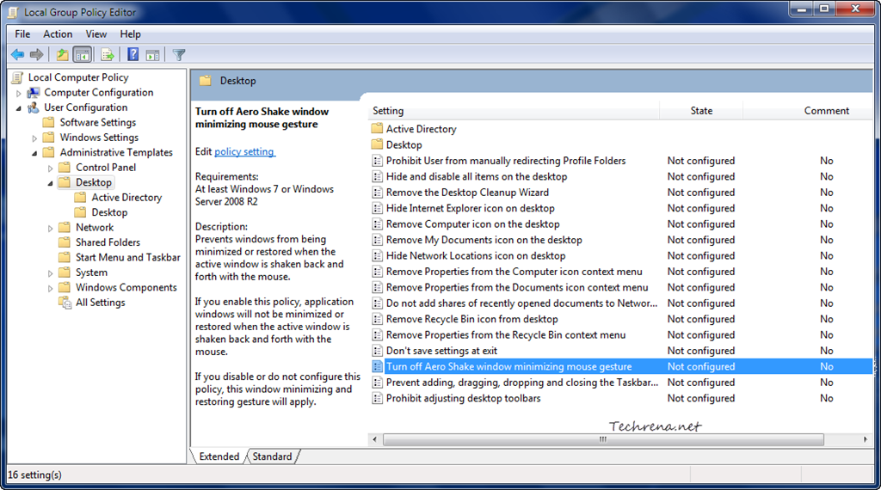Click folder icon beside Active Directory in list

pos(377,129)
